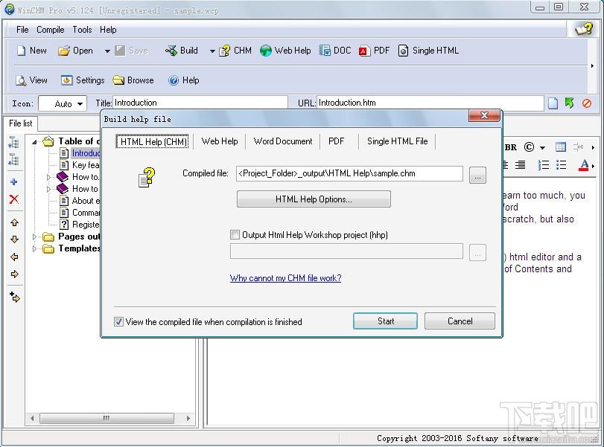Image resolution: width=604 pixels, height=447 pixels.
Task: Collapse the Table of contents tree node
Action: coord(34,142)
